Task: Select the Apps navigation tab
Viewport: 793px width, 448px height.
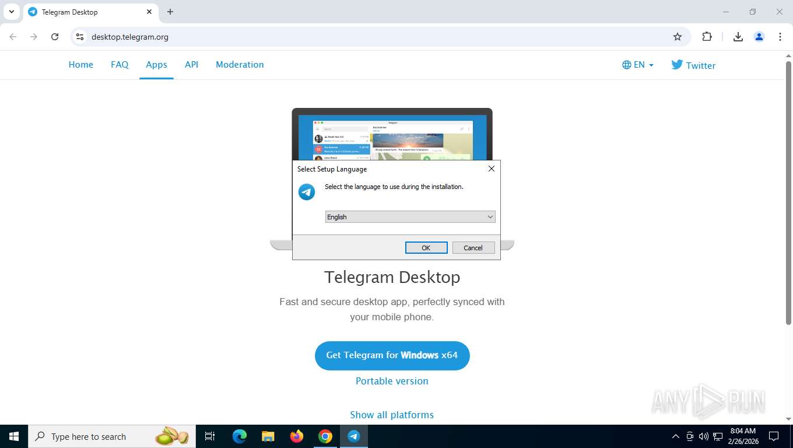Action: click(156, 65)
